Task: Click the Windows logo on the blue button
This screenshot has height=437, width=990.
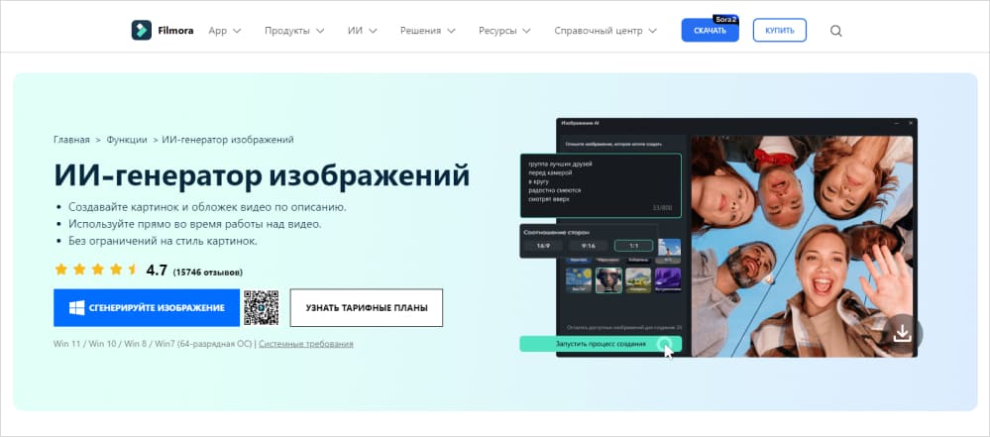Action: (75, 308)
